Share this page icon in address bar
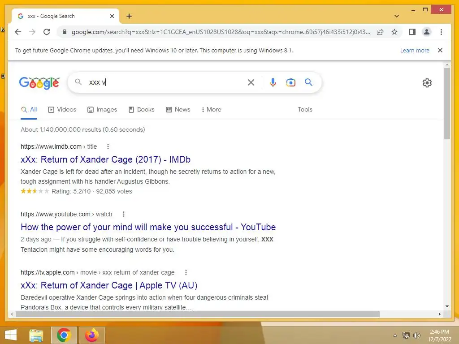The width and height of the screenshot is (459, 344). click(380, 32)
